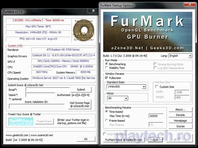Click the Windows Server 2007 OS text

coord(63,78)
